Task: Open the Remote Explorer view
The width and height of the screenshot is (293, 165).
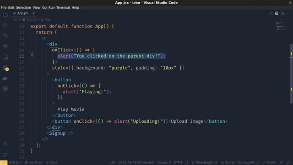Action: [x=5, y=57]
